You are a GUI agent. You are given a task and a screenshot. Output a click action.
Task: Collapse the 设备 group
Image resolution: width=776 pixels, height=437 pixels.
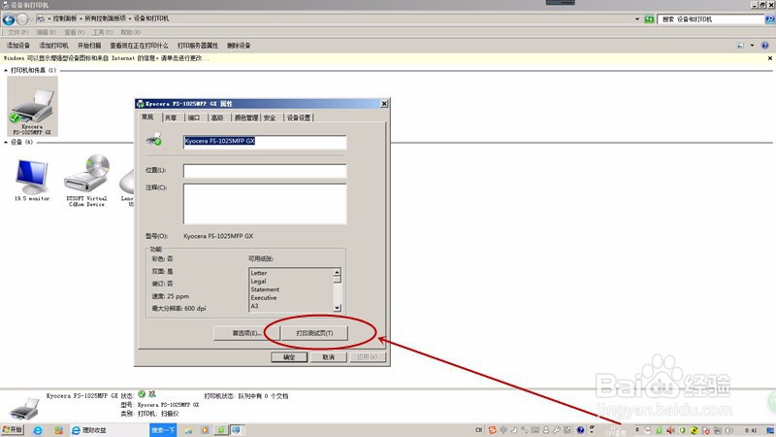point(6,142)
